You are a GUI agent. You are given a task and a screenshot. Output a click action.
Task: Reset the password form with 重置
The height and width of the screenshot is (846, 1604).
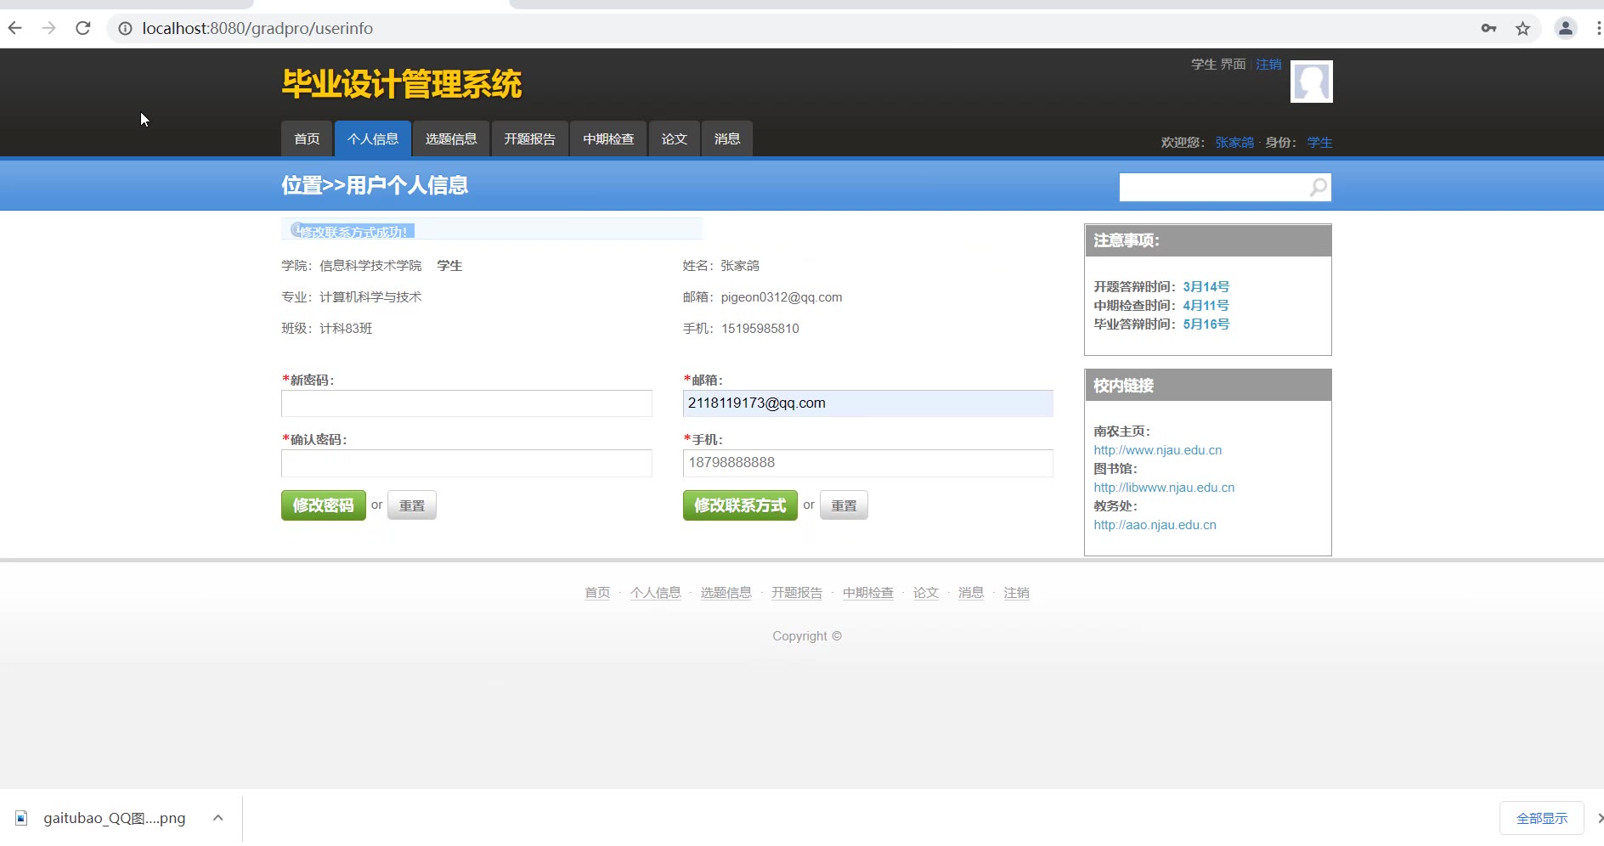tap(412, 505)
